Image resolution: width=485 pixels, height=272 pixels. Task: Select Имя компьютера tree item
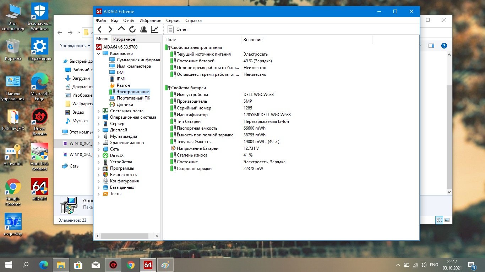tap(130, 66)
